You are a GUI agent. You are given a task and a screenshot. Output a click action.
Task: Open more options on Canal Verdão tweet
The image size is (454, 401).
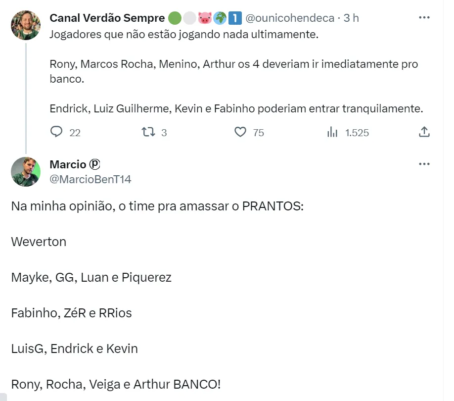point(424,18)
